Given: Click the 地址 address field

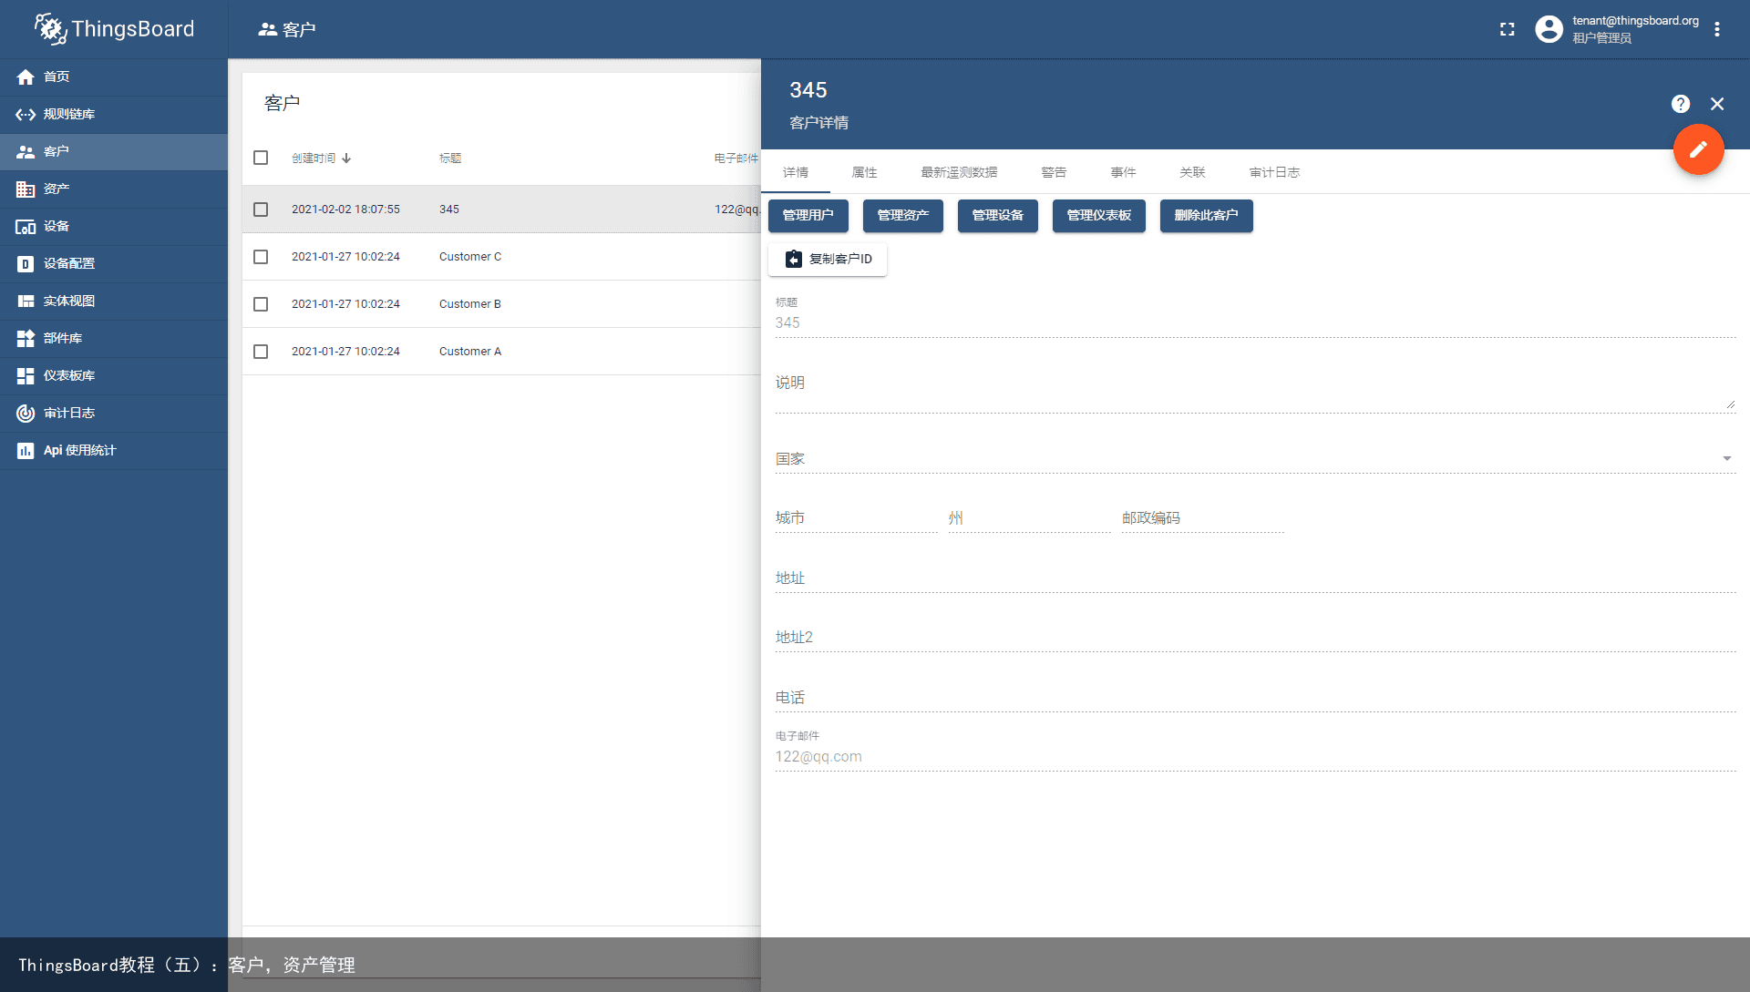Looking at the screenshot, I should tap(1255, 578).
